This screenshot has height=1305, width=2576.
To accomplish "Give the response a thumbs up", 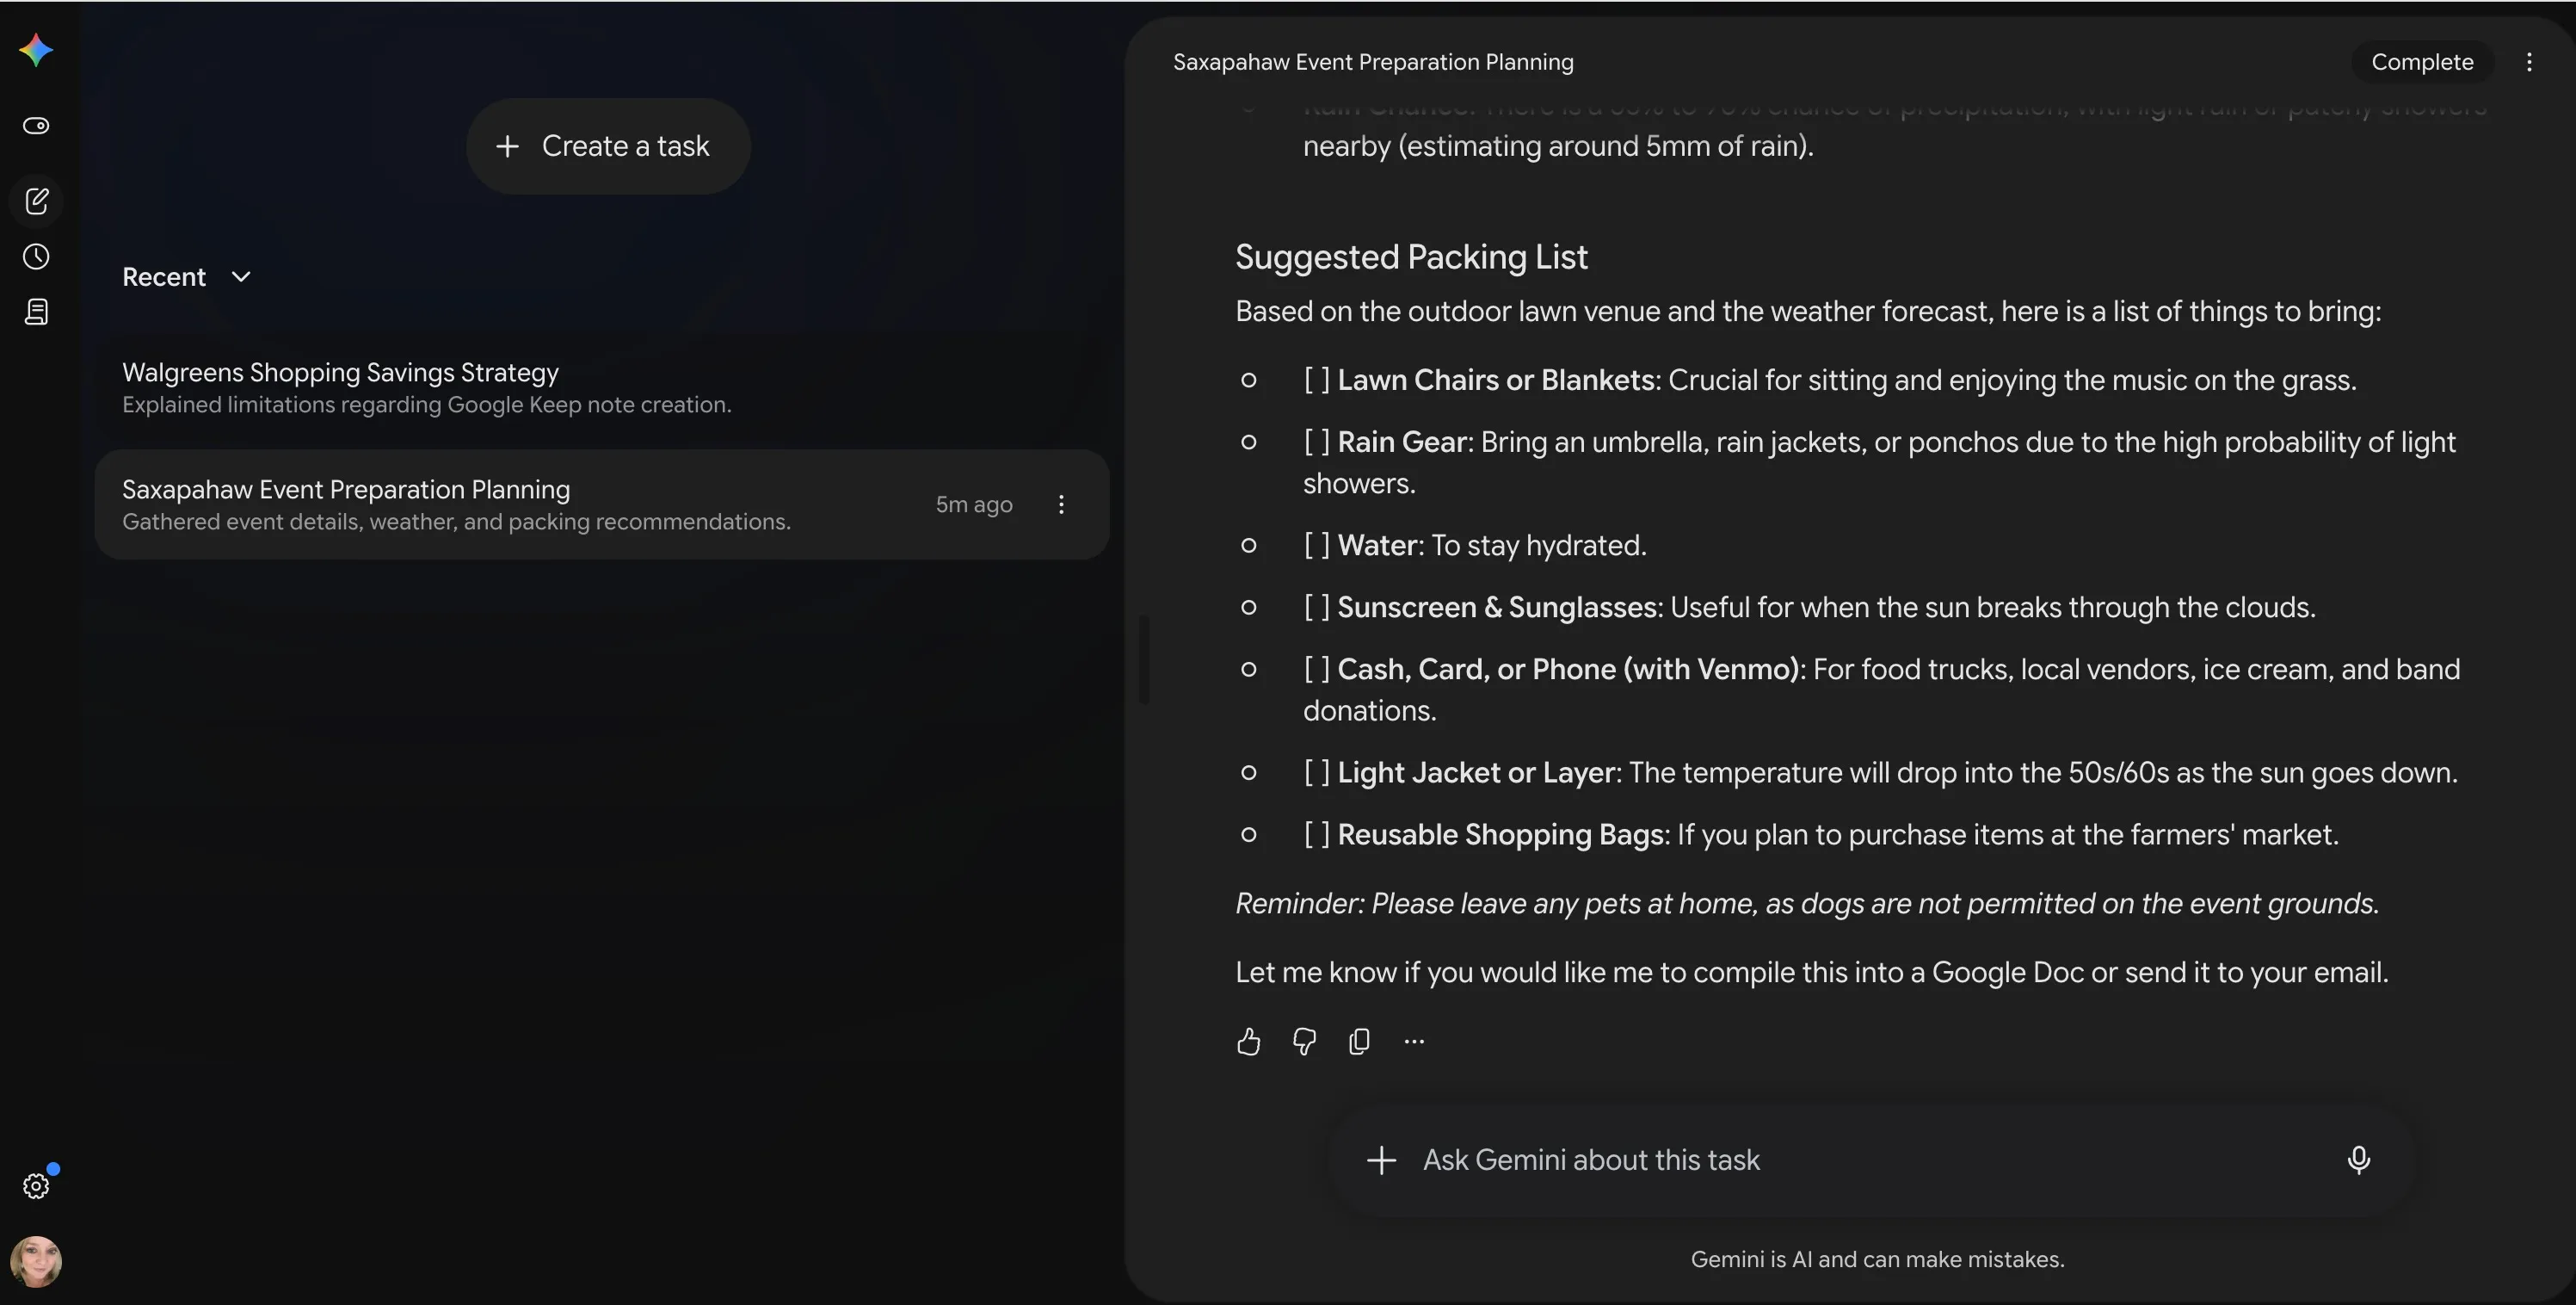I will (x=1248, y=1042).
